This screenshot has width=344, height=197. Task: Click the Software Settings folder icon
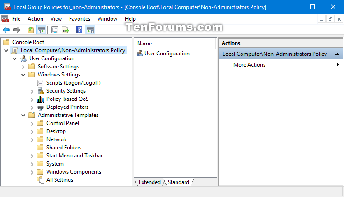(x=32, y=67)
